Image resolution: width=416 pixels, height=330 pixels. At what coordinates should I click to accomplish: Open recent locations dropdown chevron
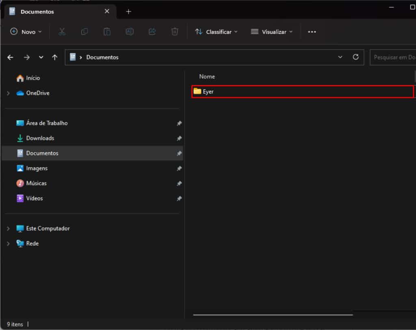click(x=41, y=57)
